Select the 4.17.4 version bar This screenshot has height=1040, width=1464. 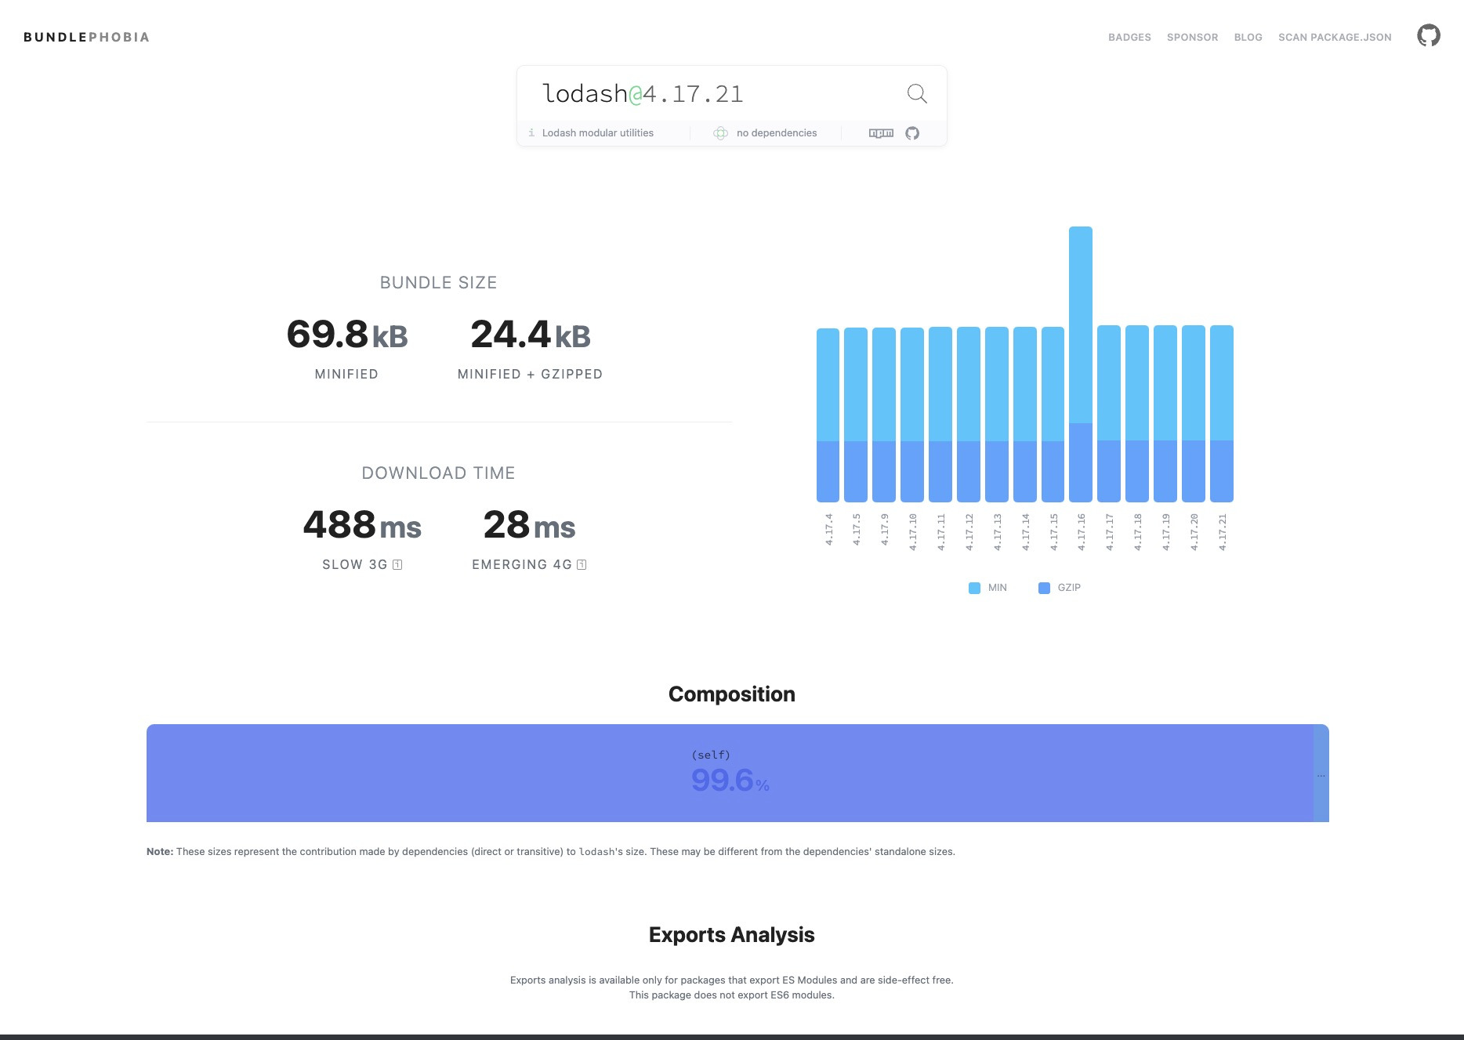[828, 415]
